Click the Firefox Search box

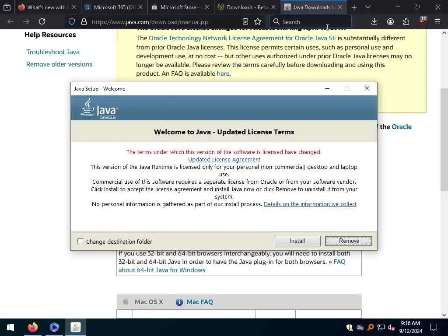click(x=310, y=22)
